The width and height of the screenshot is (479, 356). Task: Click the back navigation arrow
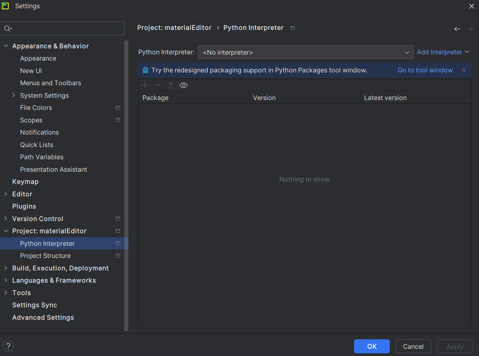pyautogui.click(x=457, y=29)
